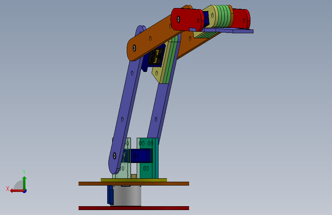This screenshot has width=332, height=215.
Task: Click the green Y axis arrow of the triad
Action: pos(25,182)
